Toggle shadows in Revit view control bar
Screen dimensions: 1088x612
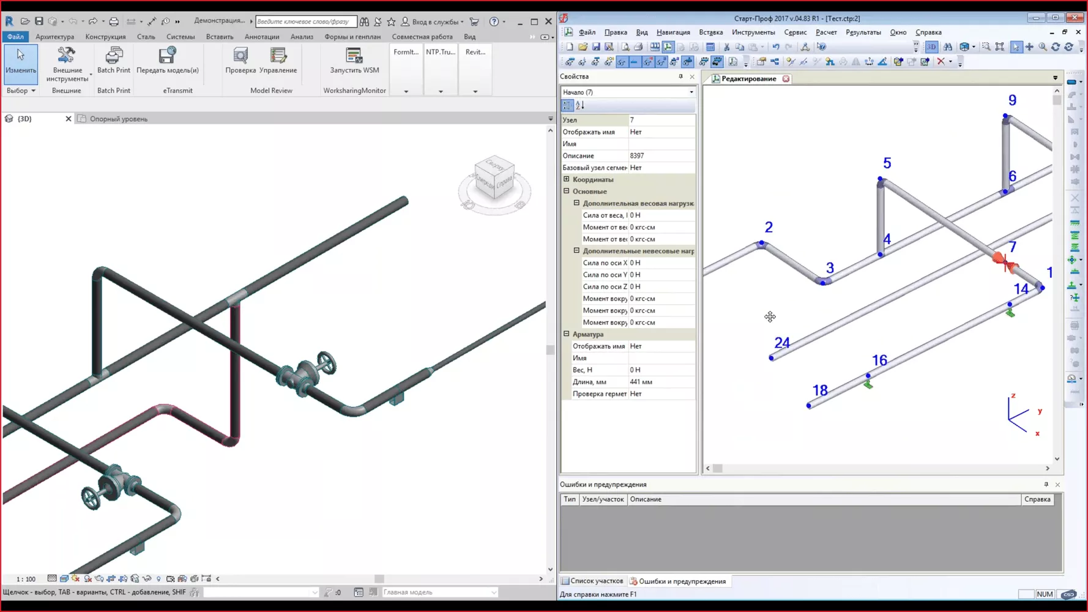click(x=88, y=578)
